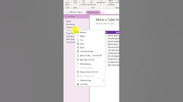Click the Rename icon in context menu
This screenshot has width=183, height=102.
(78, 32)
